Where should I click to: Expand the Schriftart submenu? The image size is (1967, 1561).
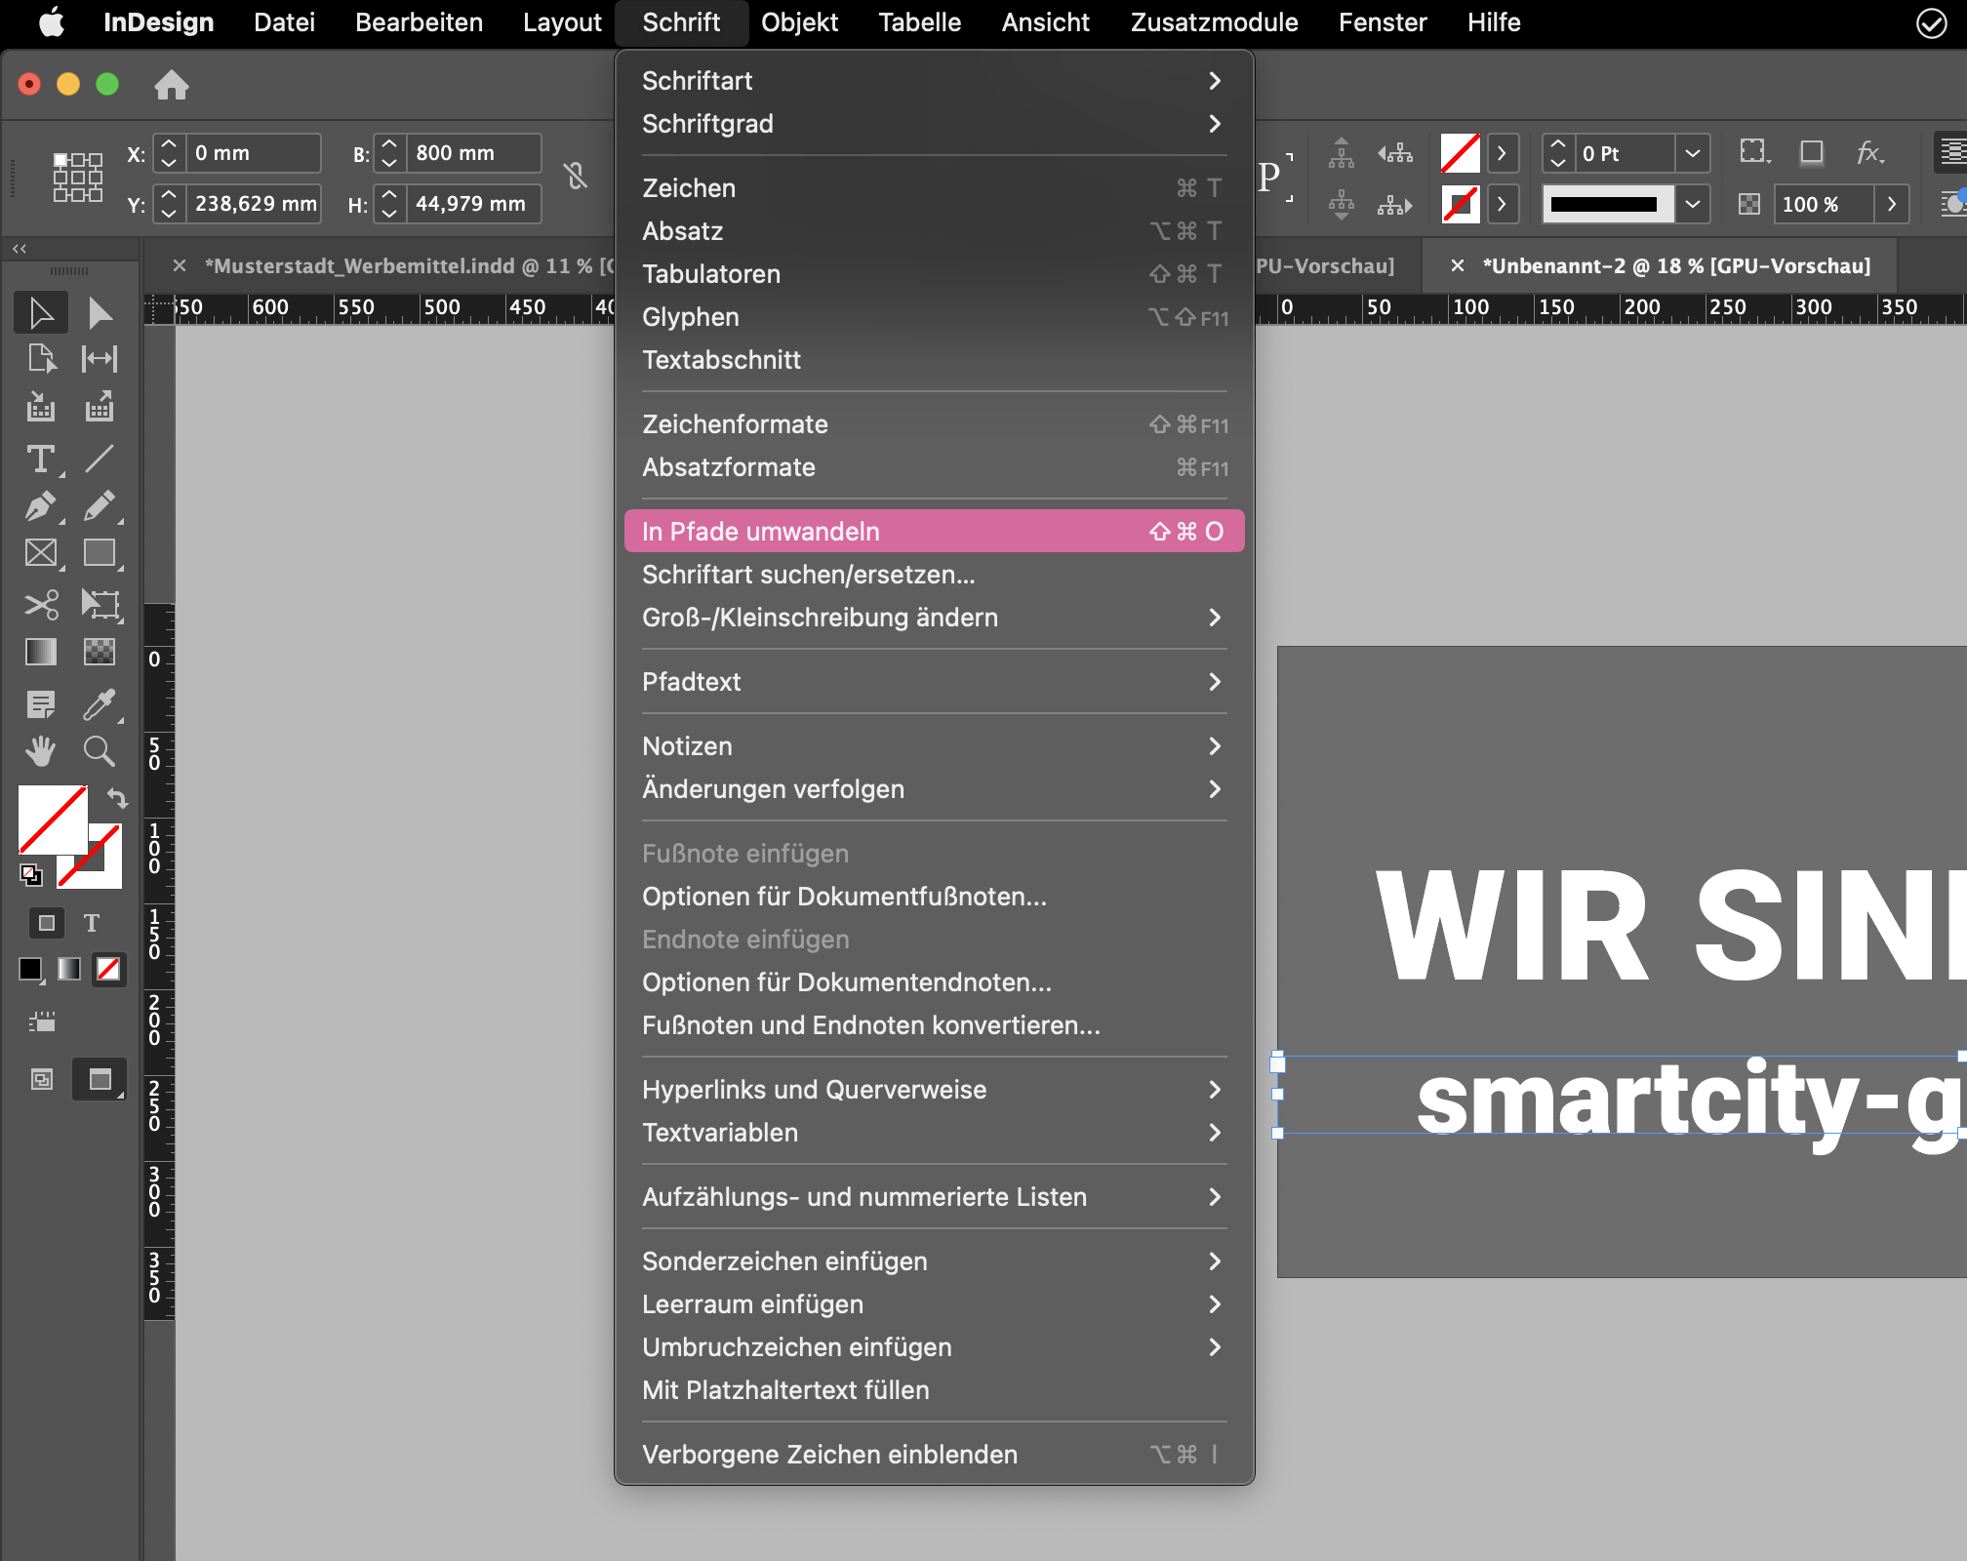(933, 81)
